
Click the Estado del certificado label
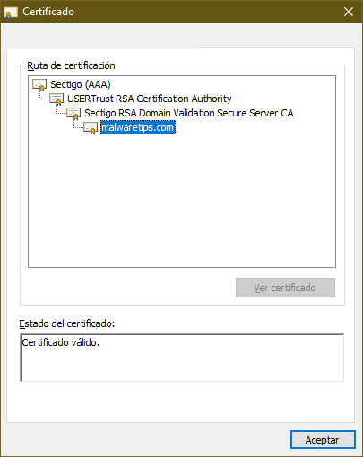(67, 323)
